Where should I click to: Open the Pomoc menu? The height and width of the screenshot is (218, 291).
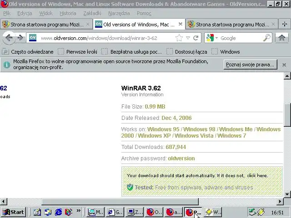(x=144, y=13)
